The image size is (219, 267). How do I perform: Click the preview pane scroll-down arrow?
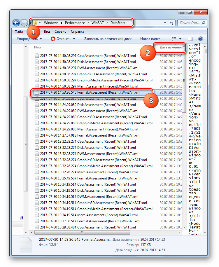click(x=205, y=233)
